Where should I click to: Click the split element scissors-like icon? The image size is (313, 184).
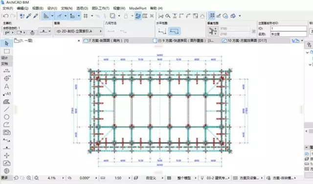161,16
